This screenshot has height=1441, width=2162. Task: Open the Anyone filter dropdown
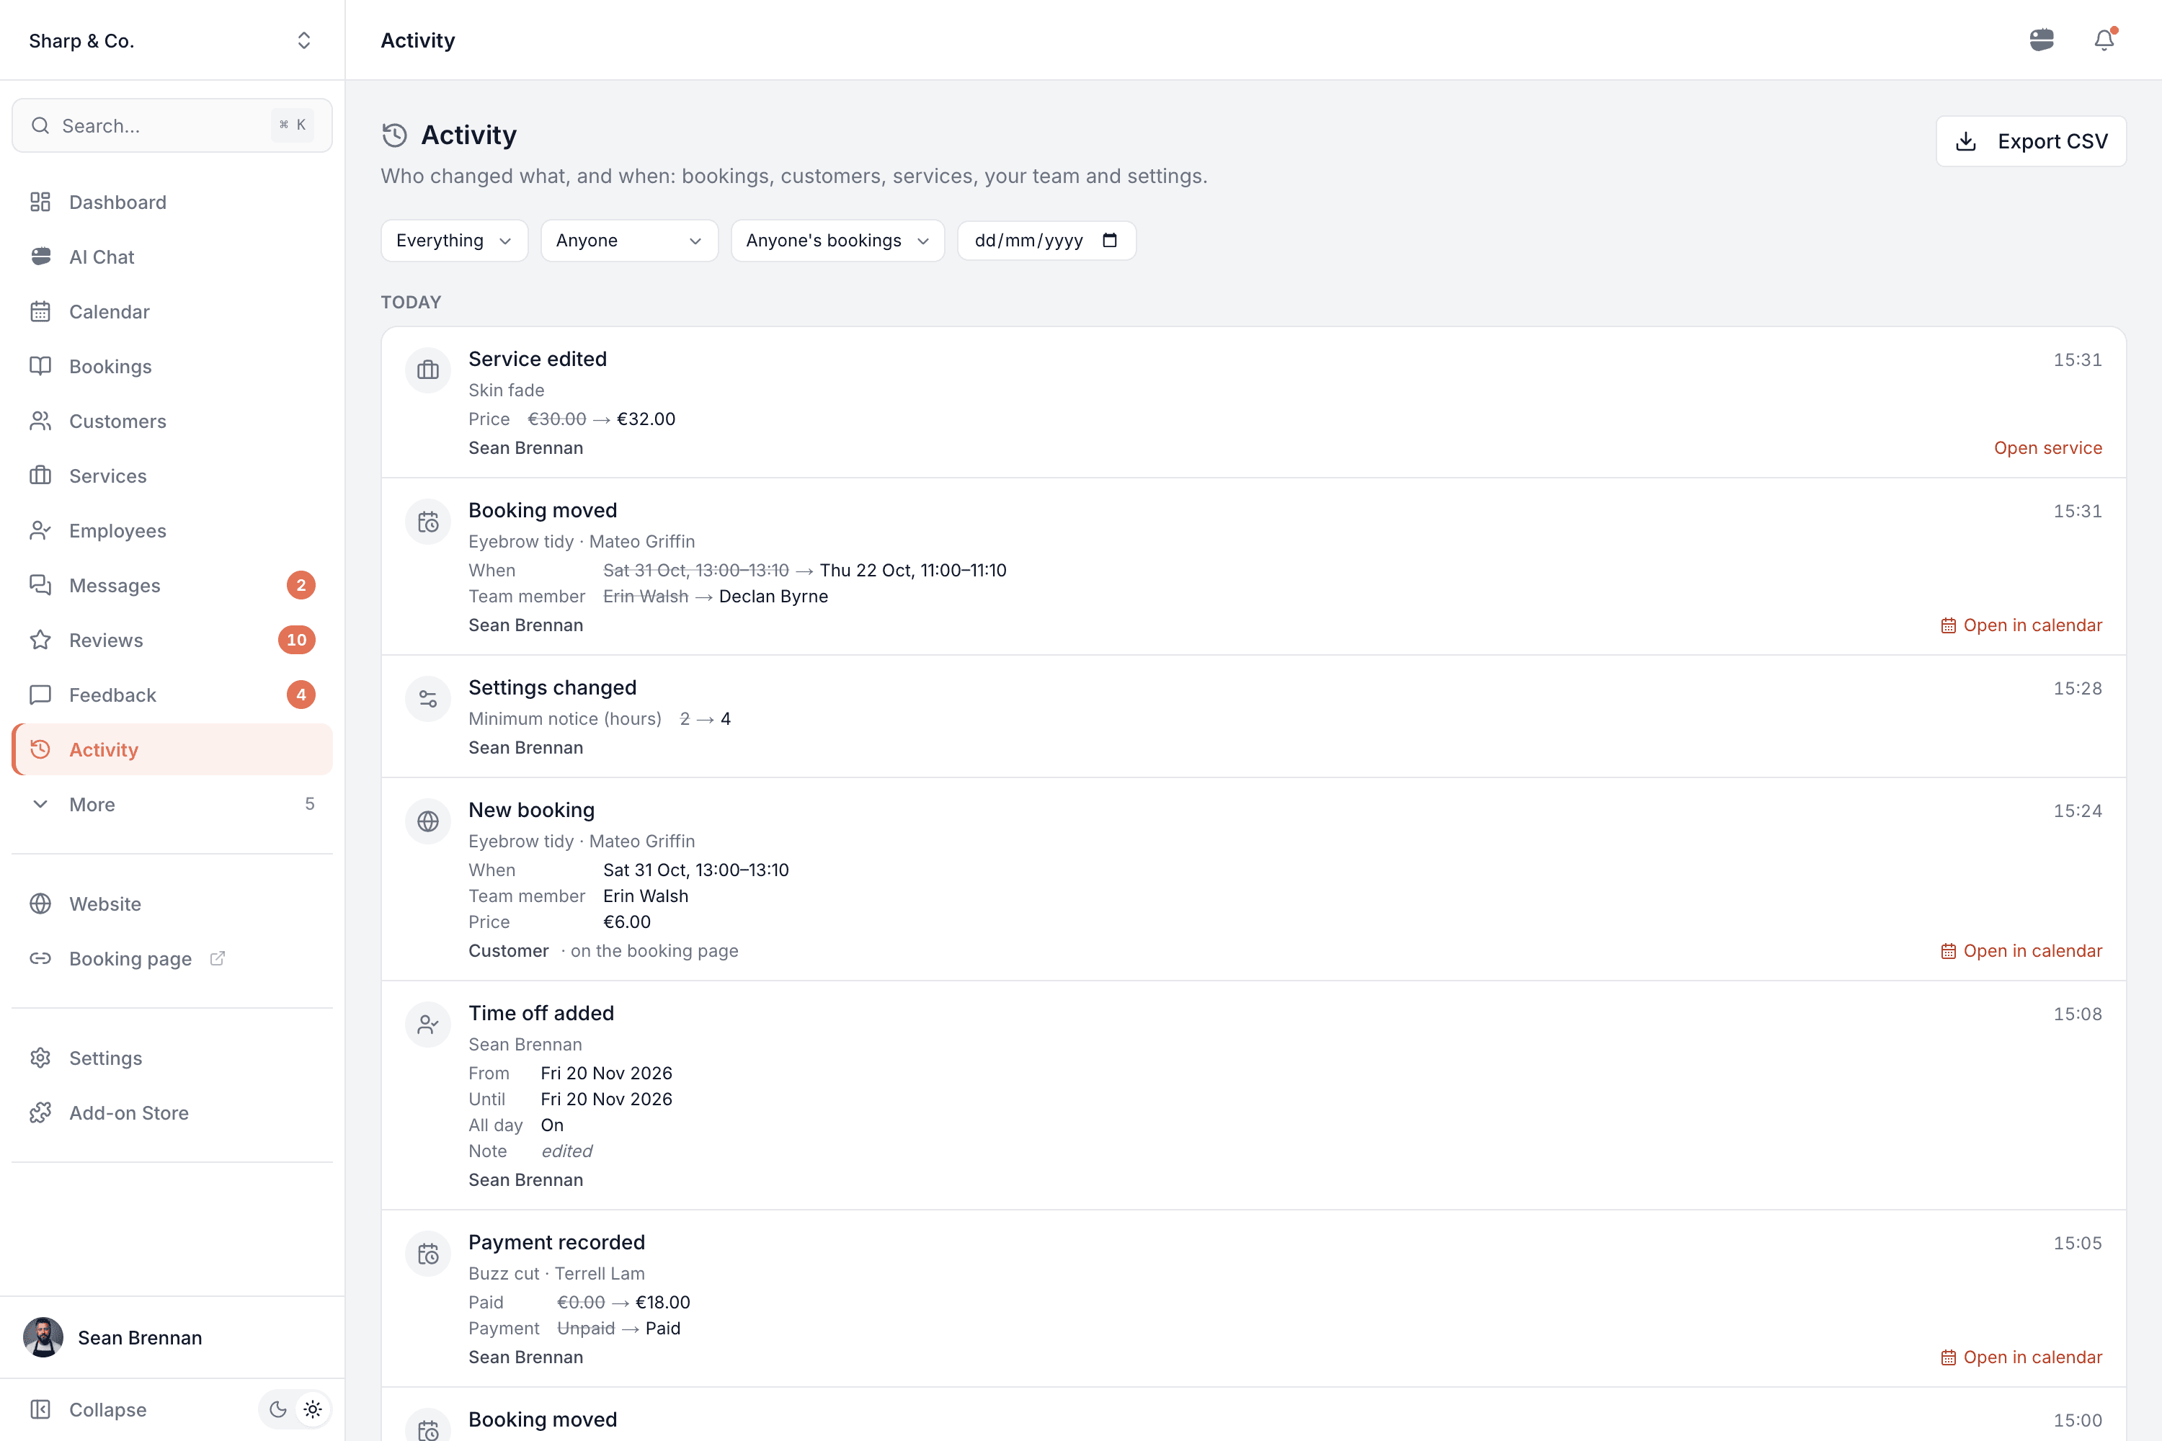(x=628, y=240)
